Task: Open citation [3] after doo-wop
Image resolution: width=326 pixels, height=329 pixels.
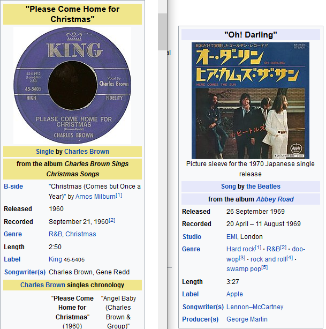Action: click(x=242, y=258)
